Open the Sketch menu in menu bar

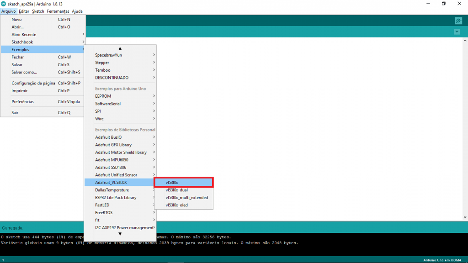pos(38,11)
